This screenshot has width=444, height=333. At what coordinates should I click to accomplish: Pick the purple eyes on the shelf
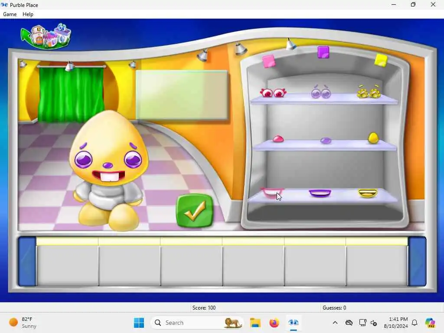click(x=321, y=92)
